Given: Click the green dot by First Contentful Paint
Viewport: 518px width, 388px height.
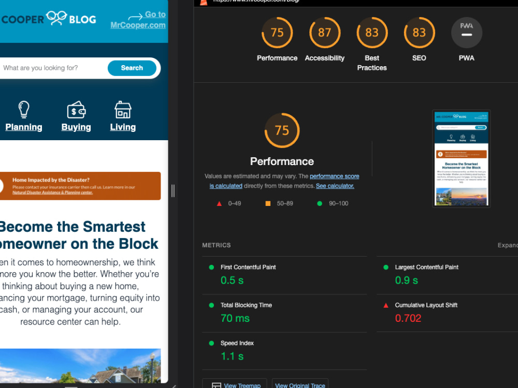Looking at the screenshot, I should pyautogui.click(x=211, y=267).
